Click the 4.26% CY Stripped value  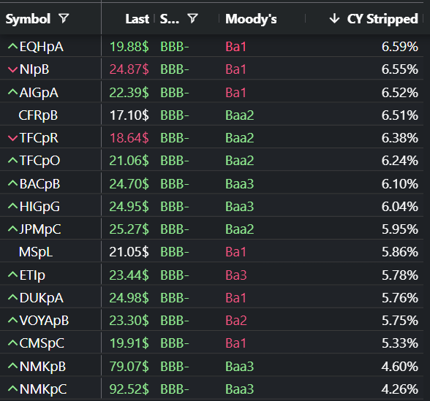click(x=400, y=389)
